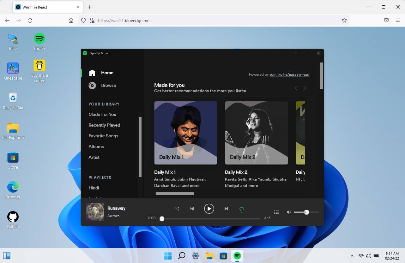
Task: Open taskbar search magnifier
Action: click(x=182, y=256)
